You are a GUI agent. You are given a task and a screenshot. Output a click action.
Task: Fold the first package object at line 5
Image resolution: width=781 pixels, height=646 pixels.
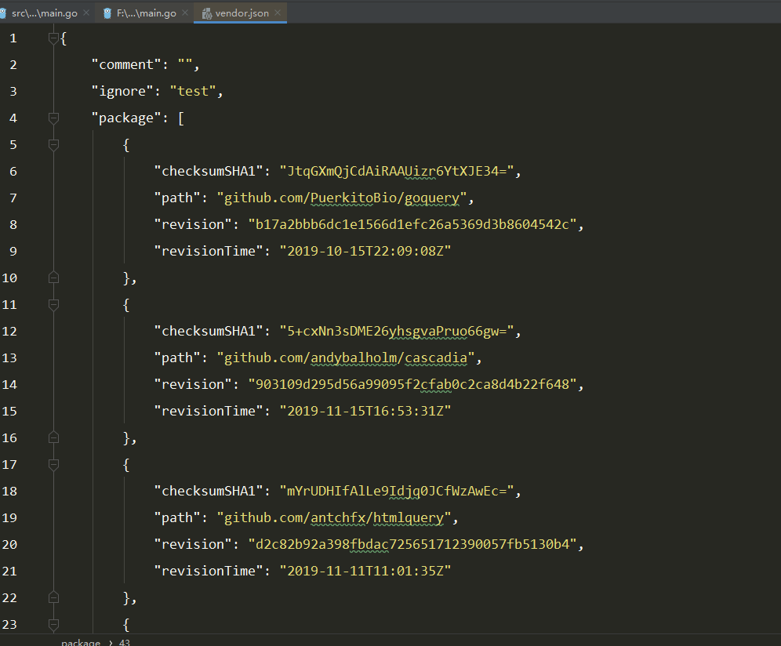tap(53, 145)
